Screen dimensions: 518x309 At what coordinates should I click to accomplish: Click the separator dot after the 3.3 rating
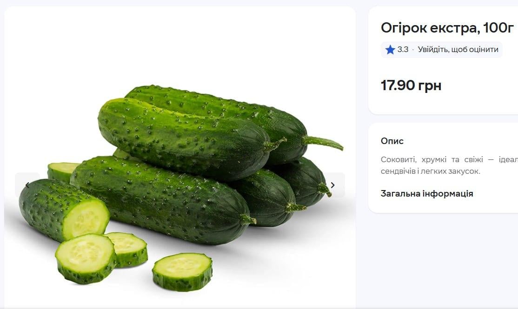click(413, 50)
